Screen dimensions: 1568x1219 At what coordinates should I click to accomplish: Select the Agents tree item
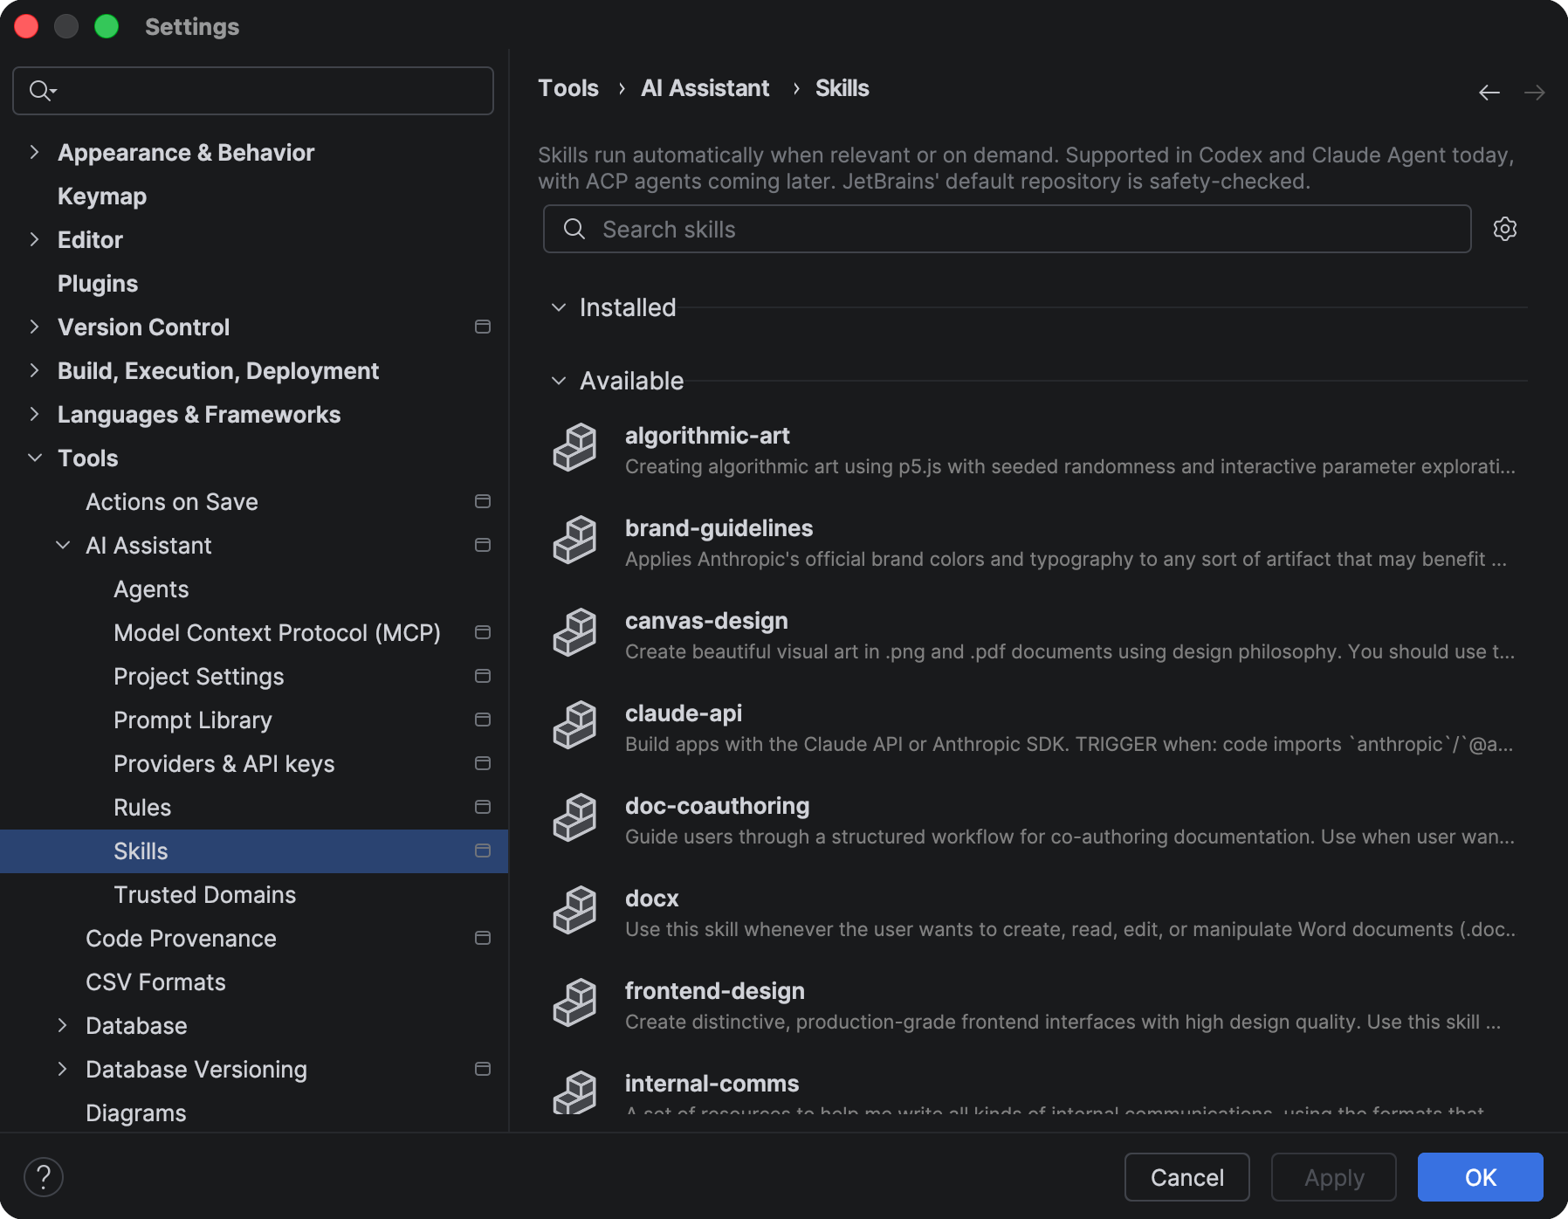pyautogui.click(x=151, y=589)
